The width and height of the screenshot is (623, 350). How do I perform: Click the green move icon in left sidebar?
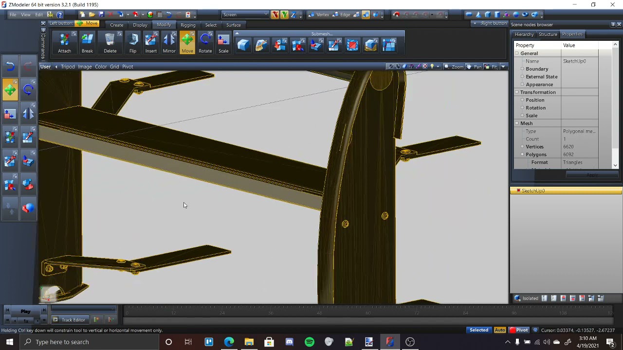point(10,90)
